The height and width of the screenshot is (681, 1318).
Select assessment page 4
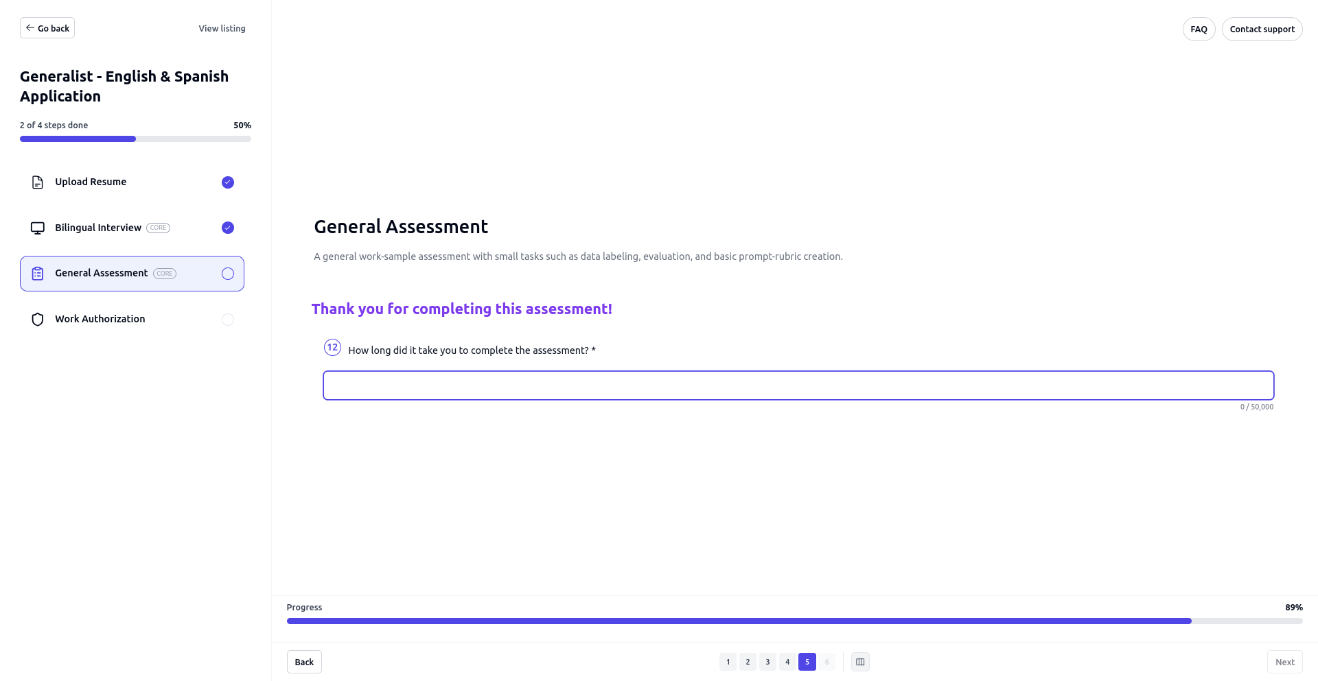tap(787, 662)
